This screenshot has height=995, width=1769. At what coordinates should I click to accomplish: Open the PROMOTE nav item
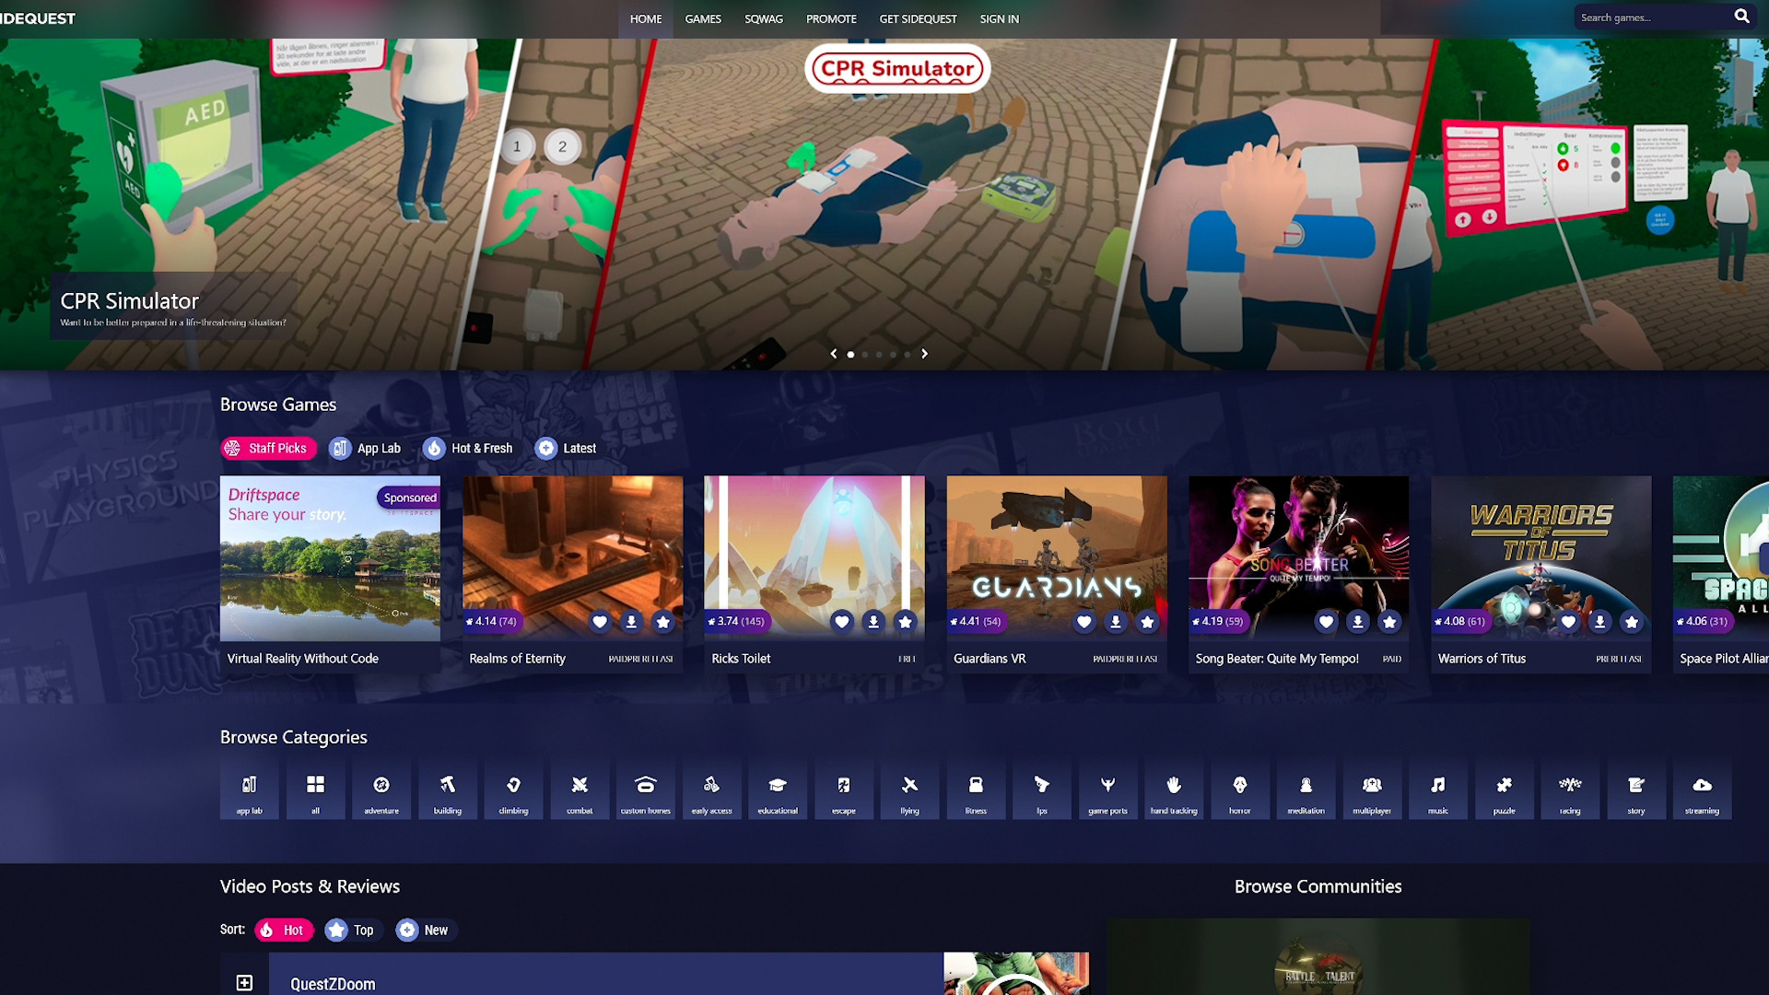coord(831,18)
